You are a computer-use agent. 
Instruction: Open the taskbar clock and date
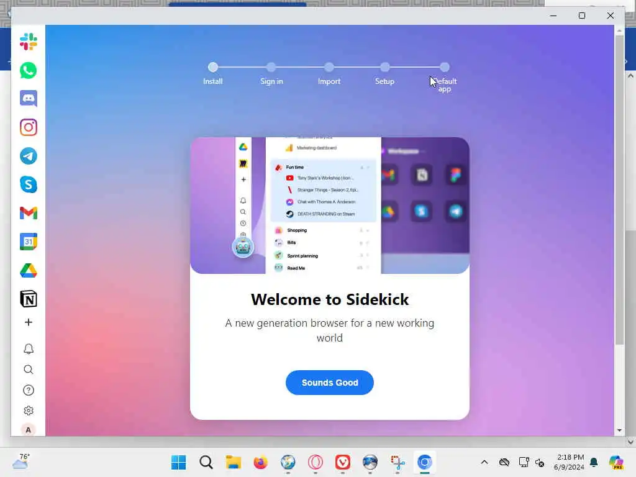click(x=570, y=462)
